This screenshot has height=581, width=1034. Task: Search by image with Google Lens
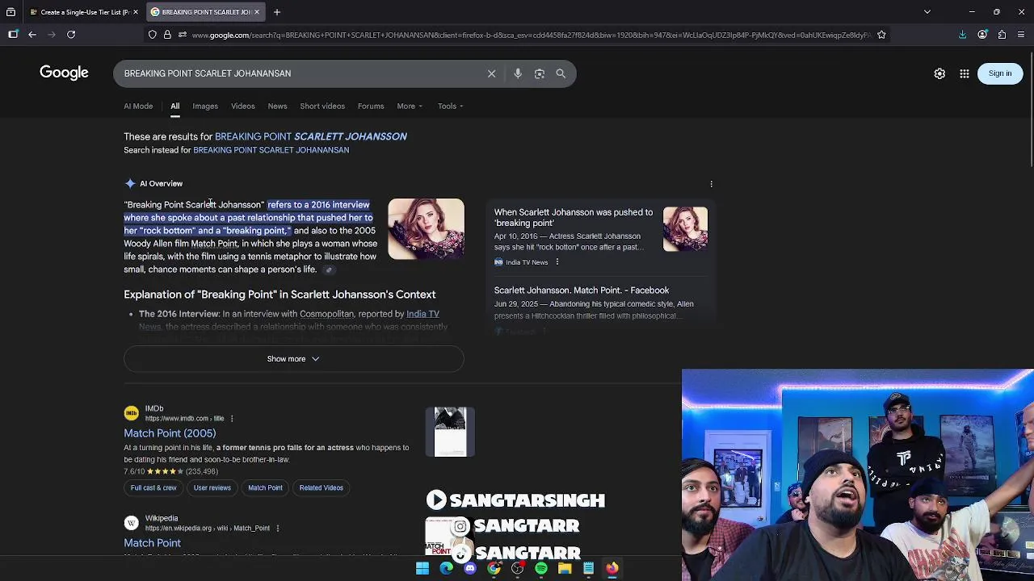540,73
